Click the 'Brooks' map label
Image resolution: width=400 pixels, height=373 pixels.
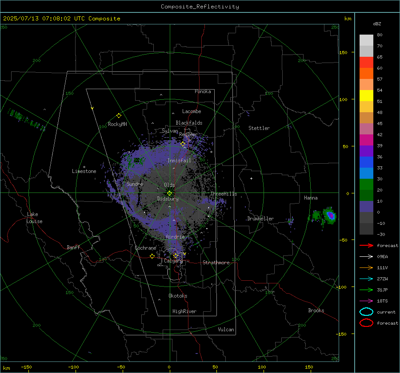click(x=316, y=310)
